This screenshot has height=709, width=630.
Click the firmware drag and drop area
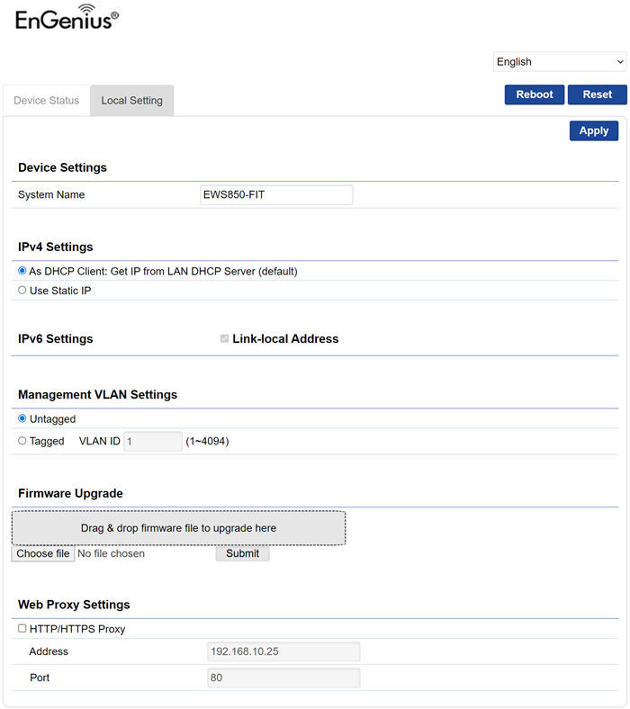[178, 528]
